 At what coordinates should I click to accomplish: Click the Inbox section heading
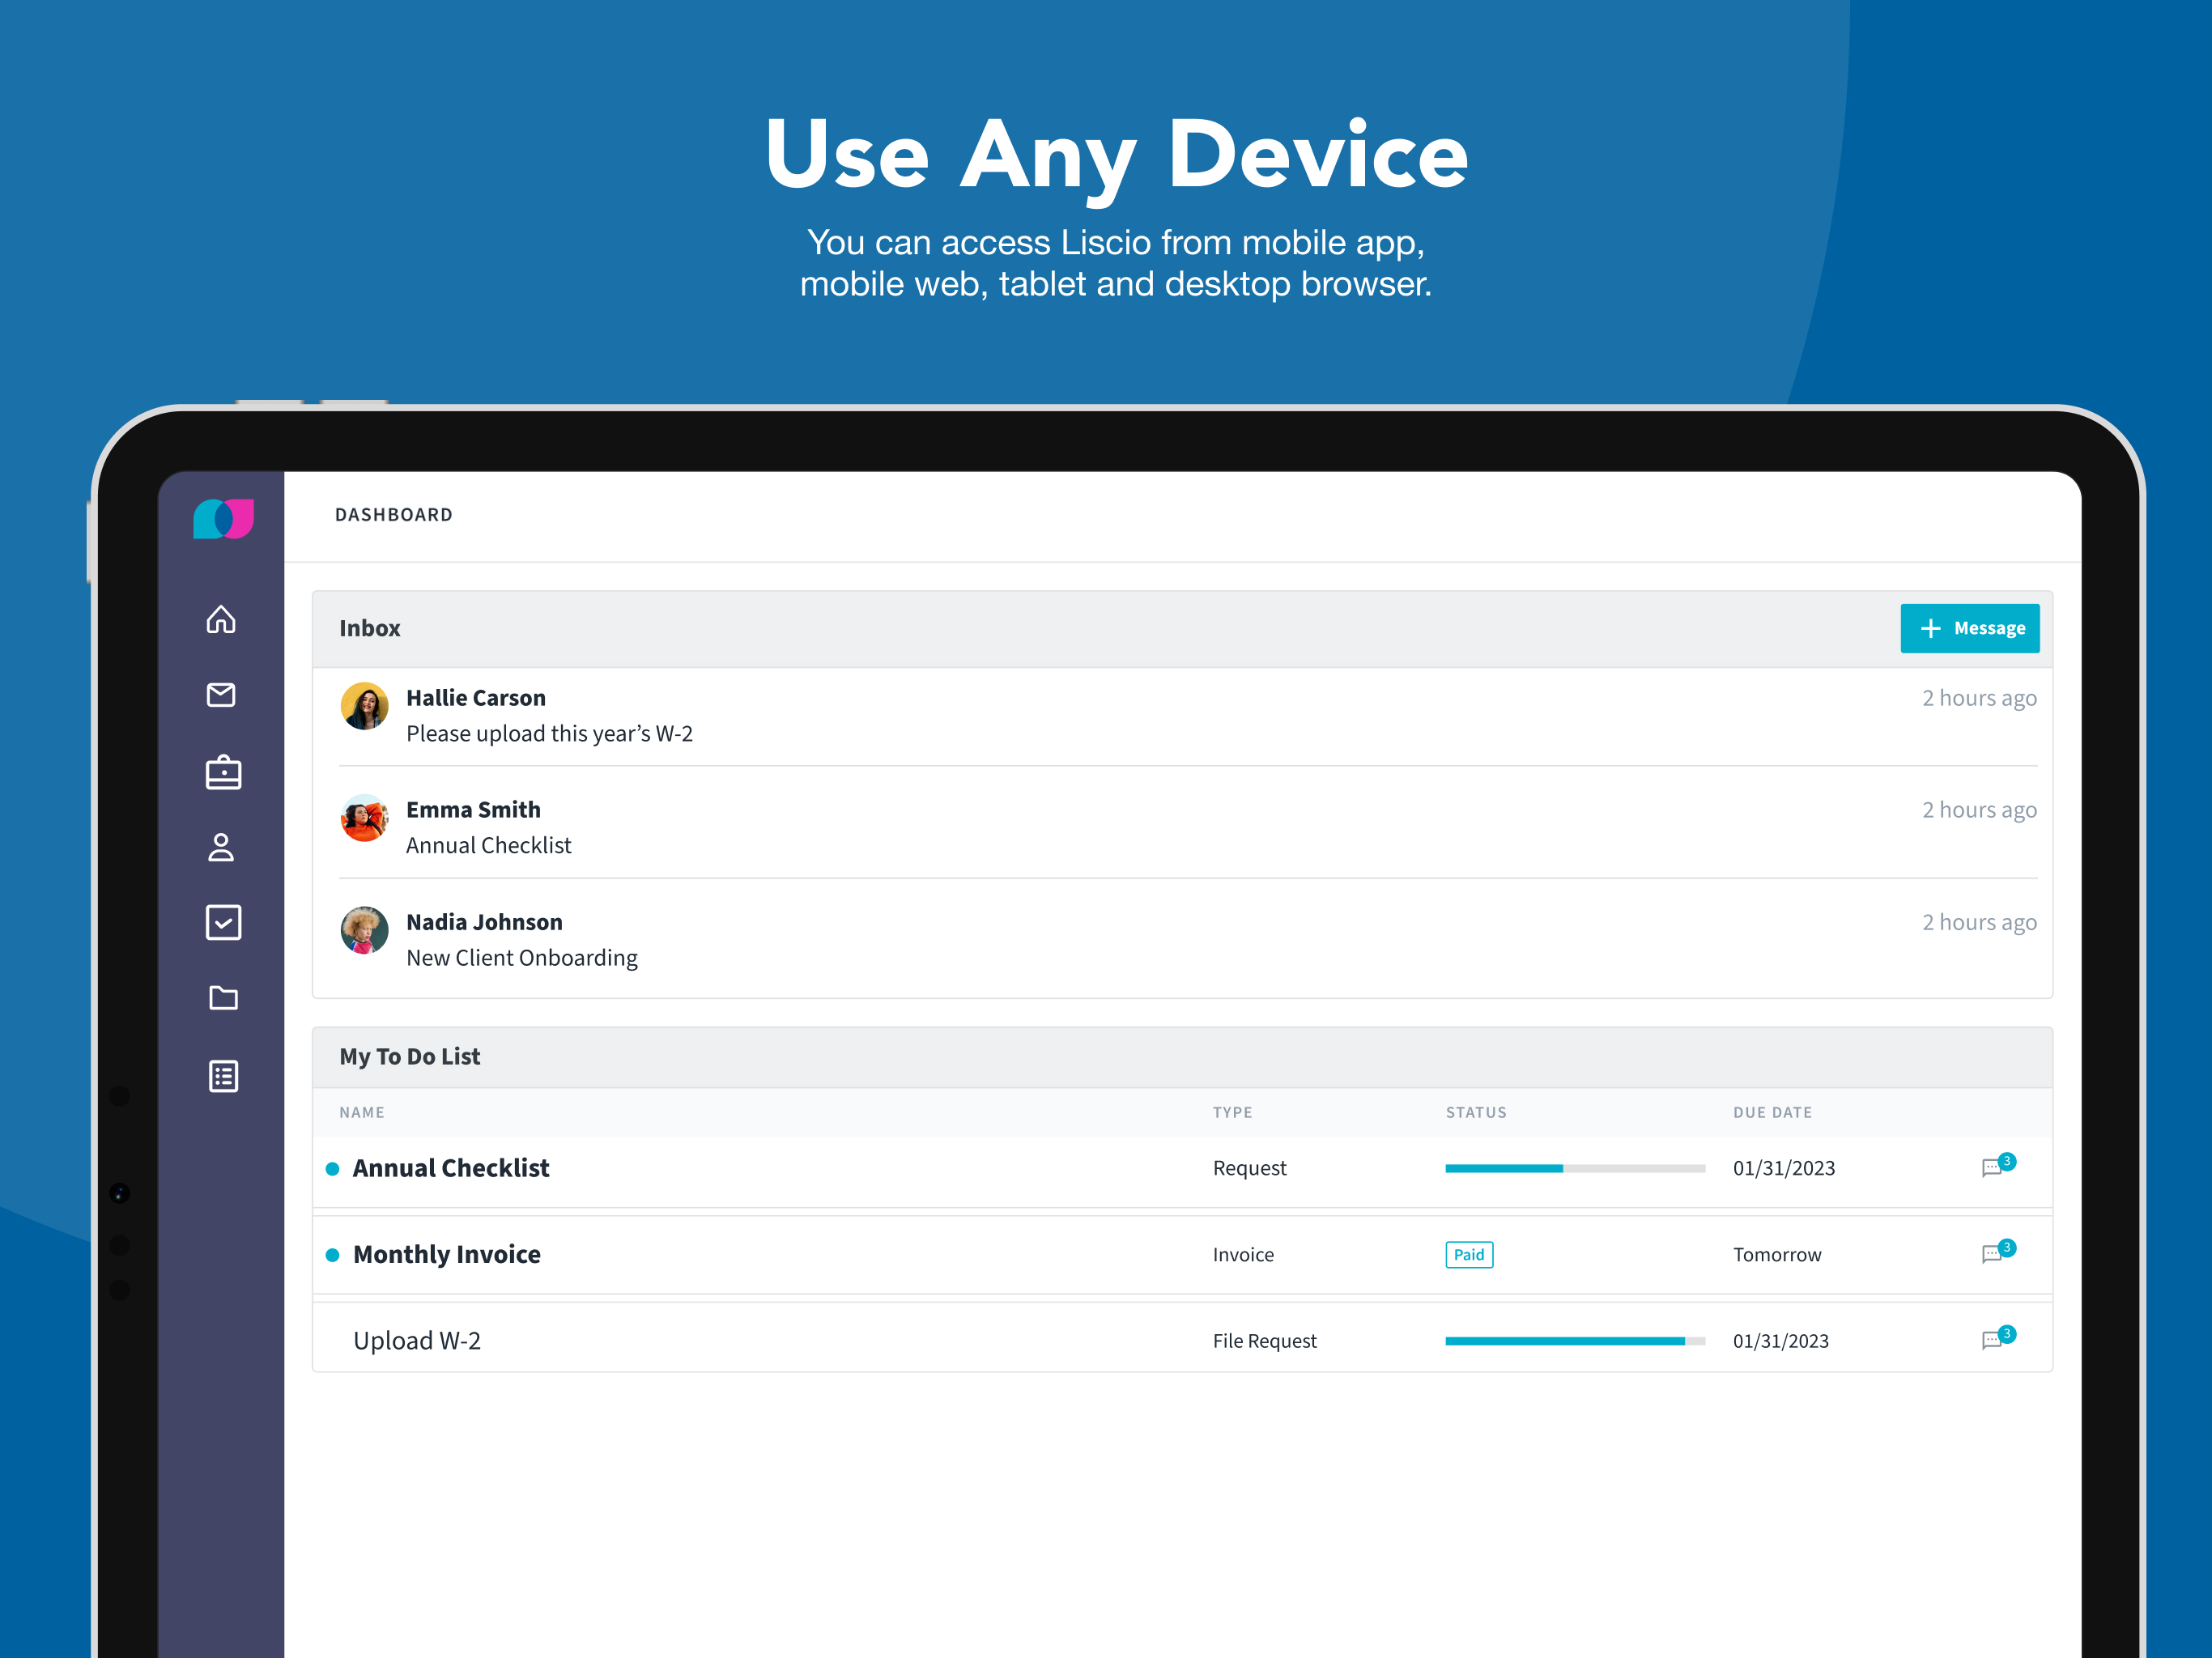tap(369, 628)
